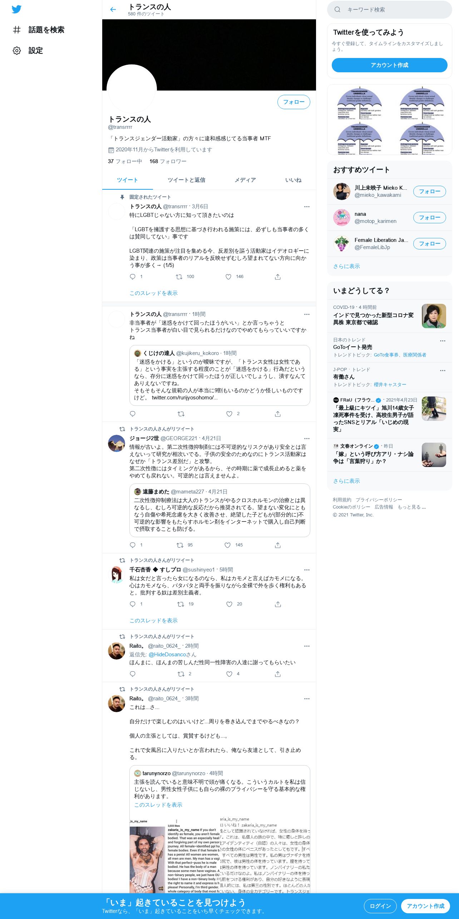This screenshot has height=919, width=459.
Task: Like Raito tweet with 4 likes
Action: coord(229,674)
